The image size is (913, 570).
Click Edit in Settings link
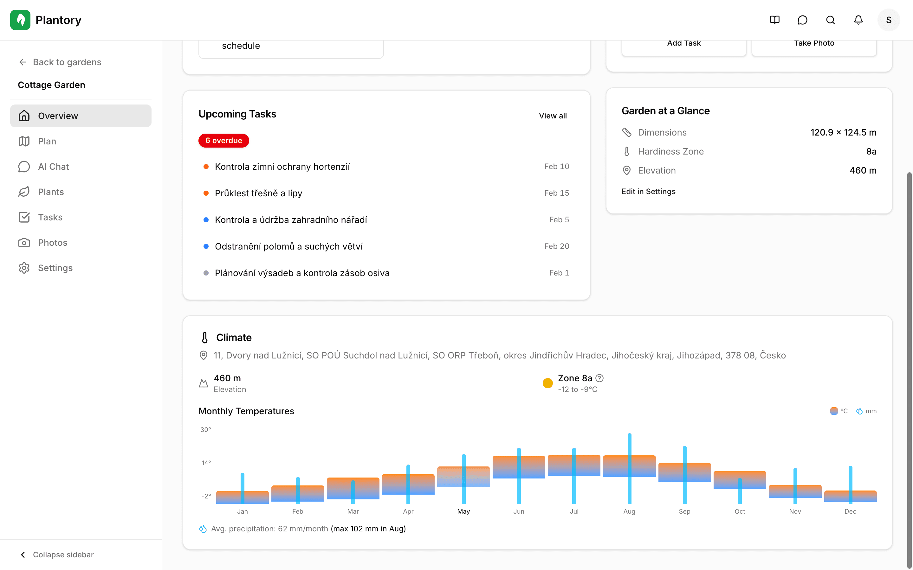tap(648, 192)
